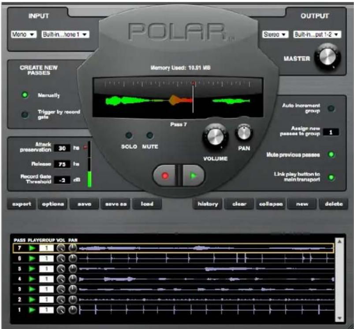Click the history button

208,204
